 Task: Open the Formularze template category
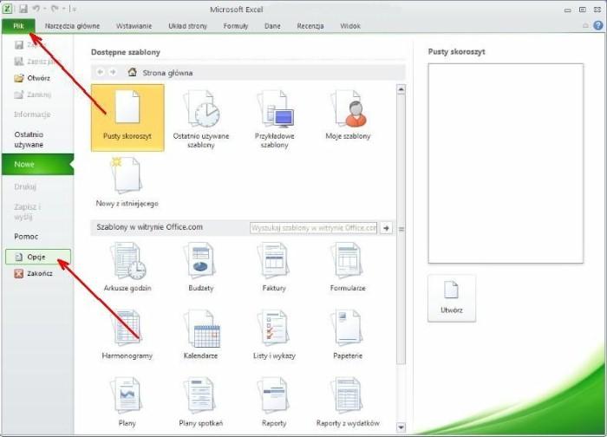tap(348, 267)
